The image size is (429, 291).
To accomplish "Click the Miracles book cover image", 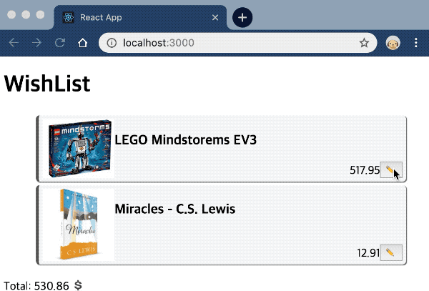I will pos(79,224).
